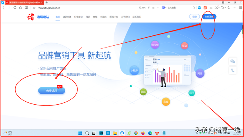
Task: Open the 关于我们 nav item
Action: [x=125, y=17]
